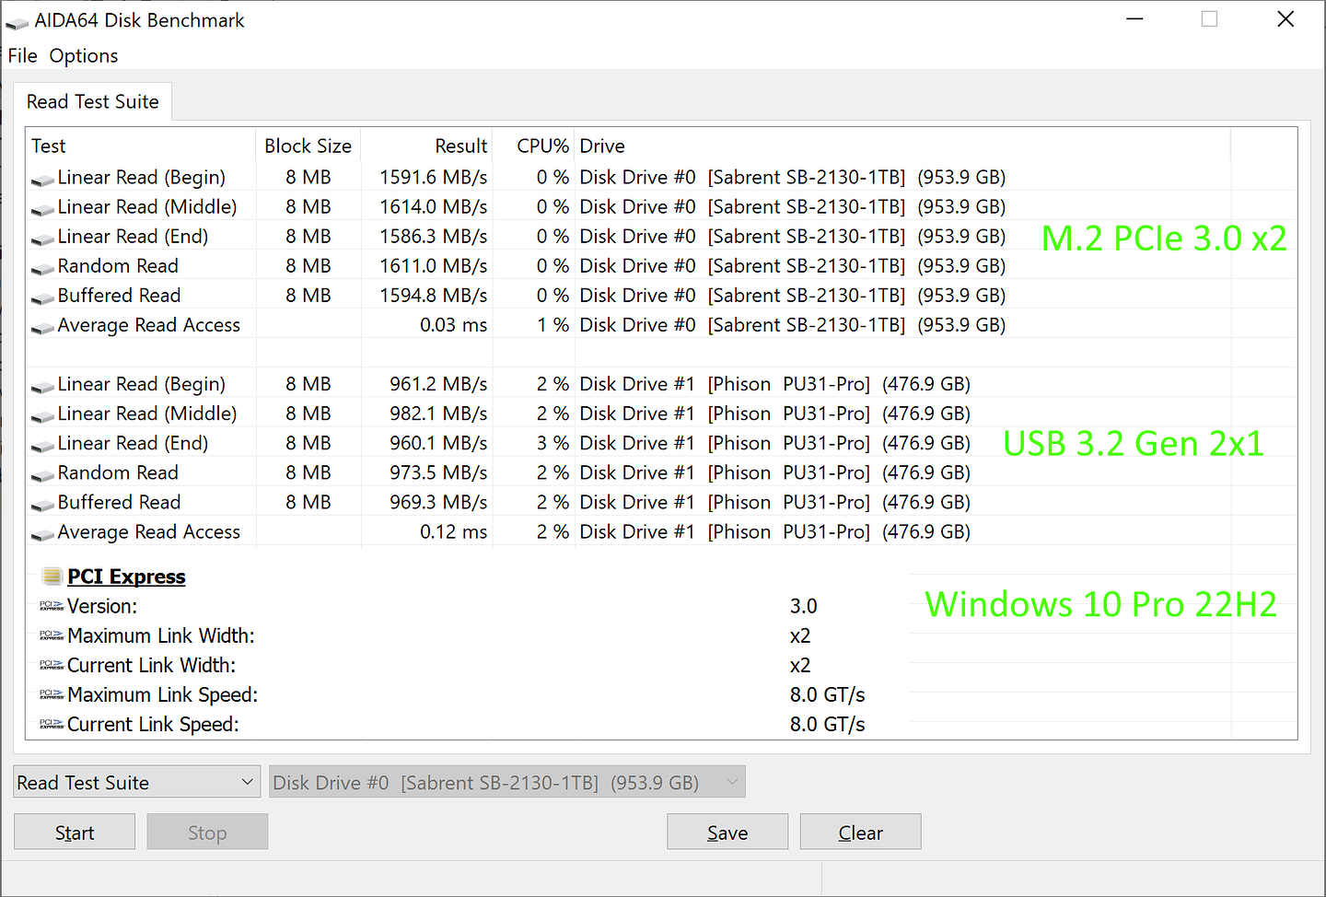The height and width of the screenshot is (897, 1326).
Task: Open the Options menu
Action: click(x=83, y=55)
